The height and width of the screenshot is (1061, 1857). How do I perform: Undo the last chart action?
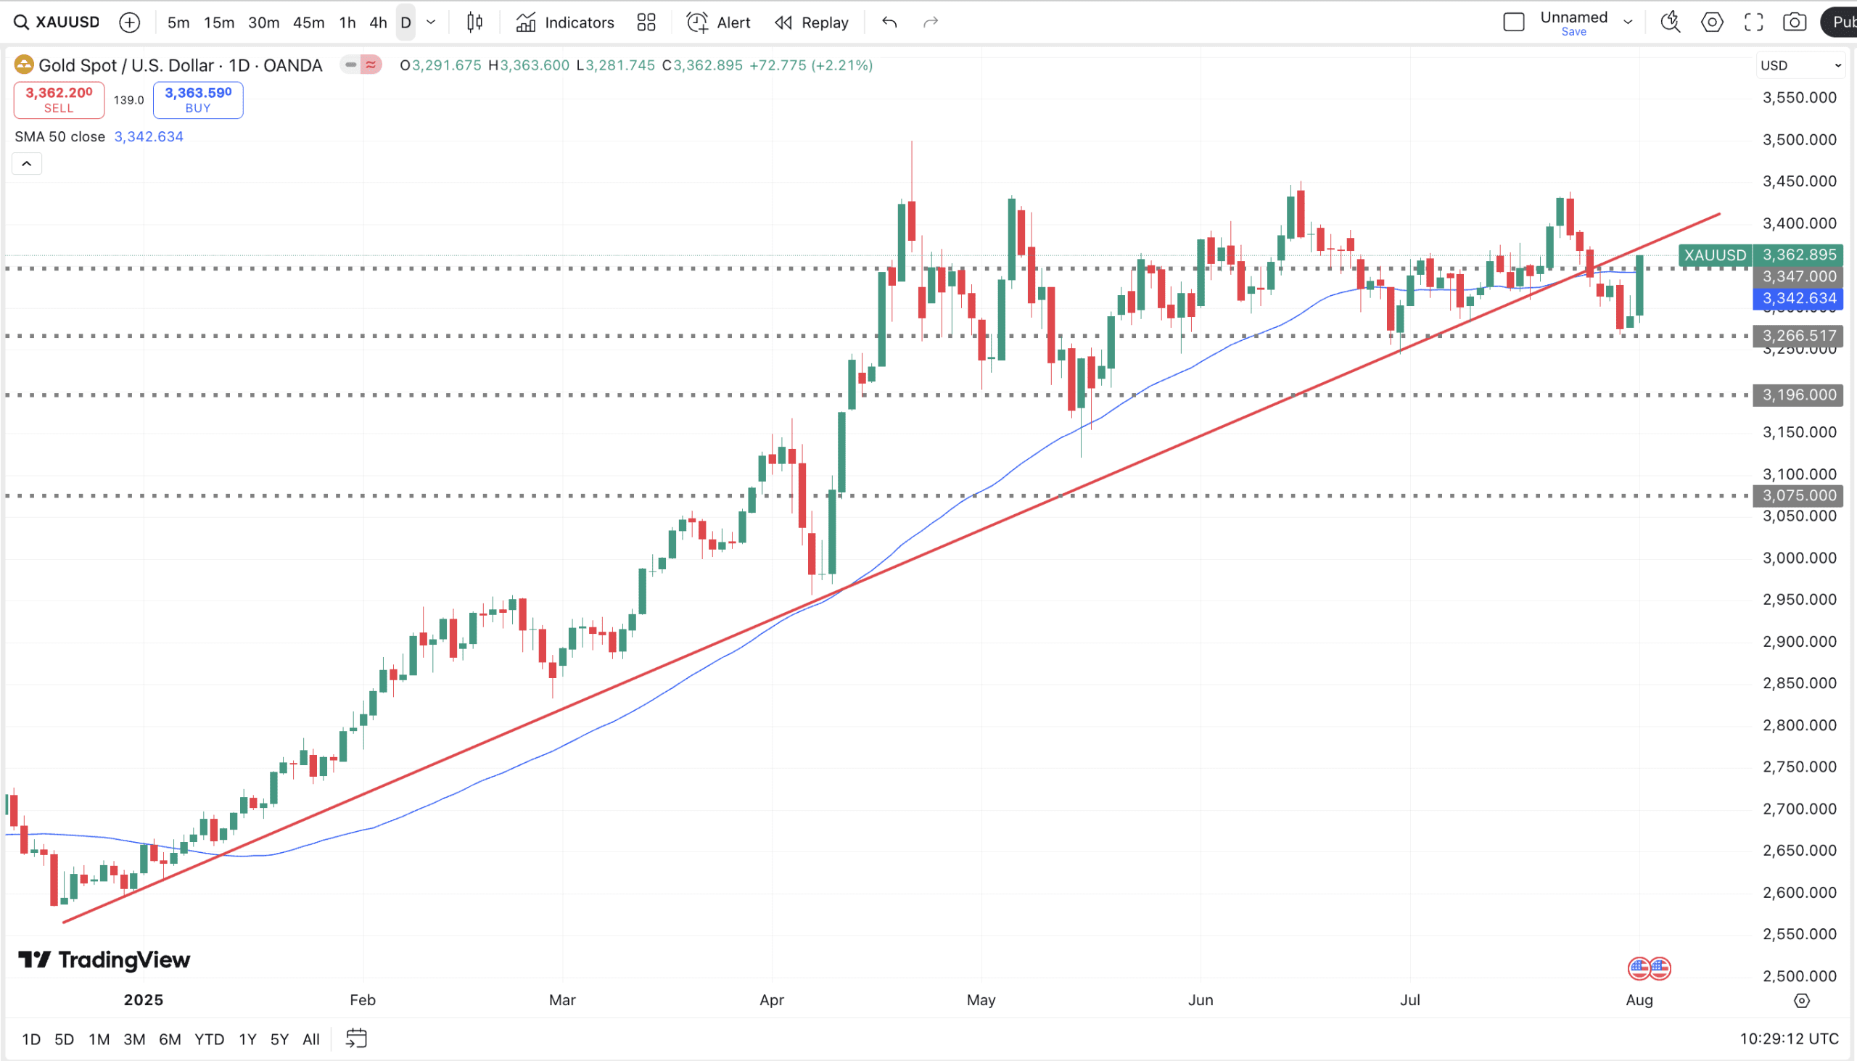[x=889, y=22]
